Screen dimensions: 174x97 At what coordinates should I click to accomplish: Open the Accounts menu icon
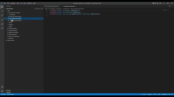(x=2, y=87)
